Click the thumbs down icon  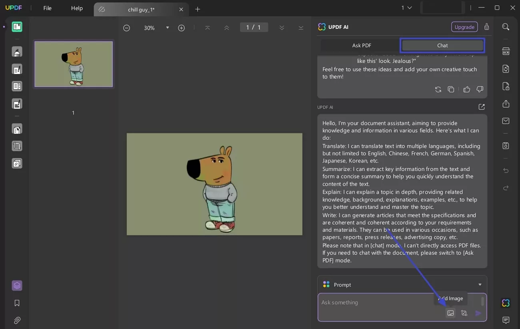480,89
